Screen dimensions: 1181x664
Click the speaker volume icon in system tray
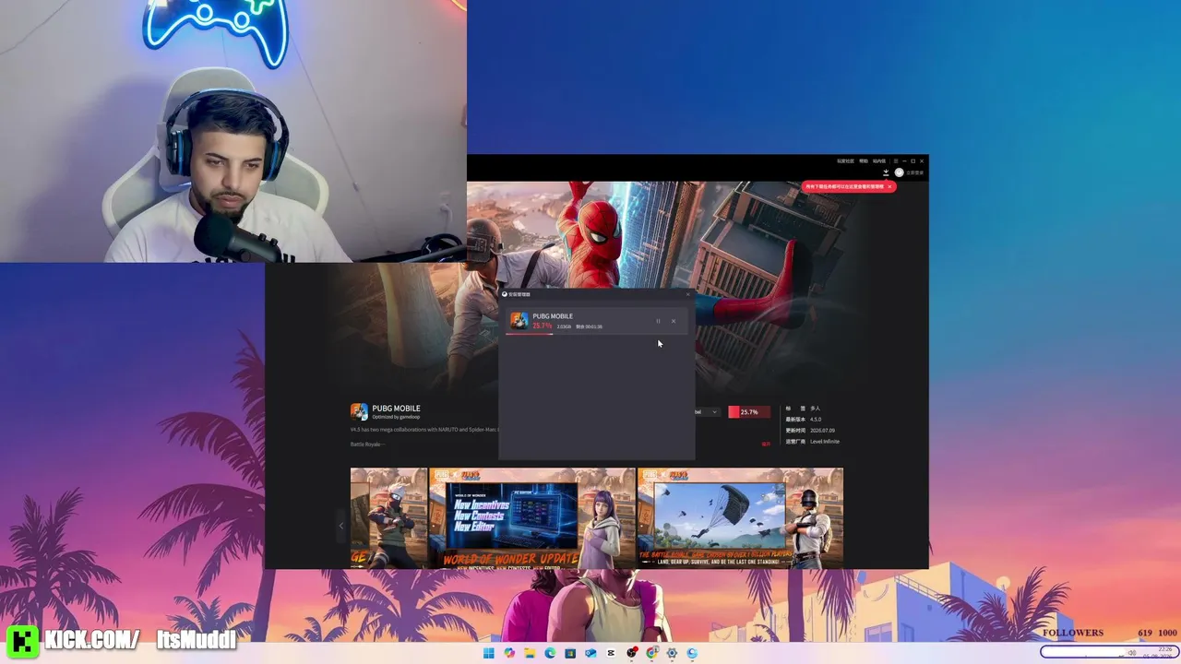pyautogui.click(x=1132, y=653)
